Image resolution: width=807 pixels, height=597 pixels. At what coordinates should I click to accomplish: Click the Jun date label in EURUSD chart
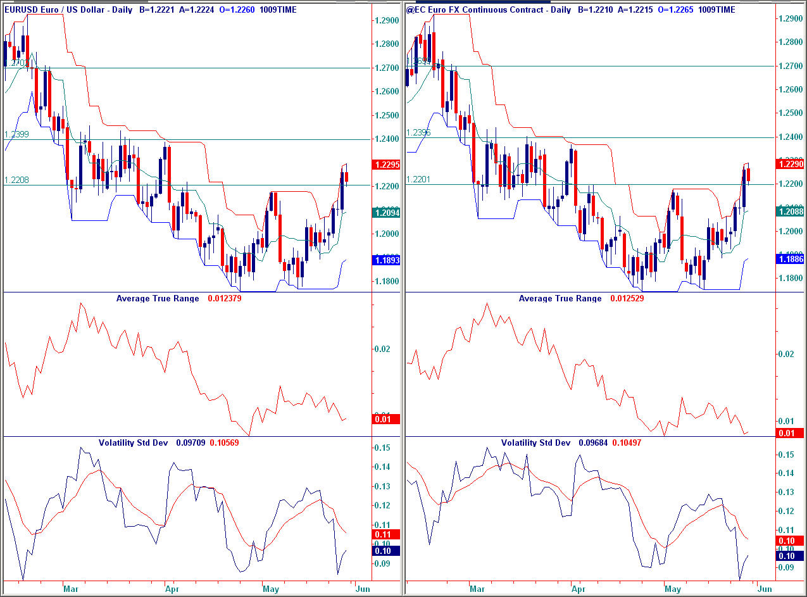coord(362,589)
